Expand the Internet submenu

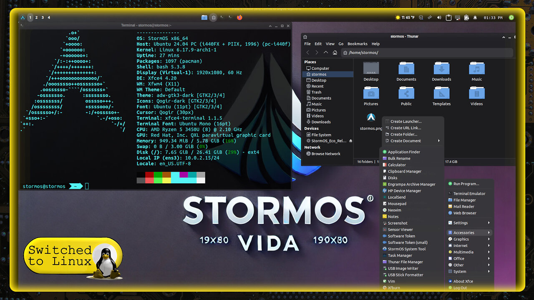(x=469, y=246)
